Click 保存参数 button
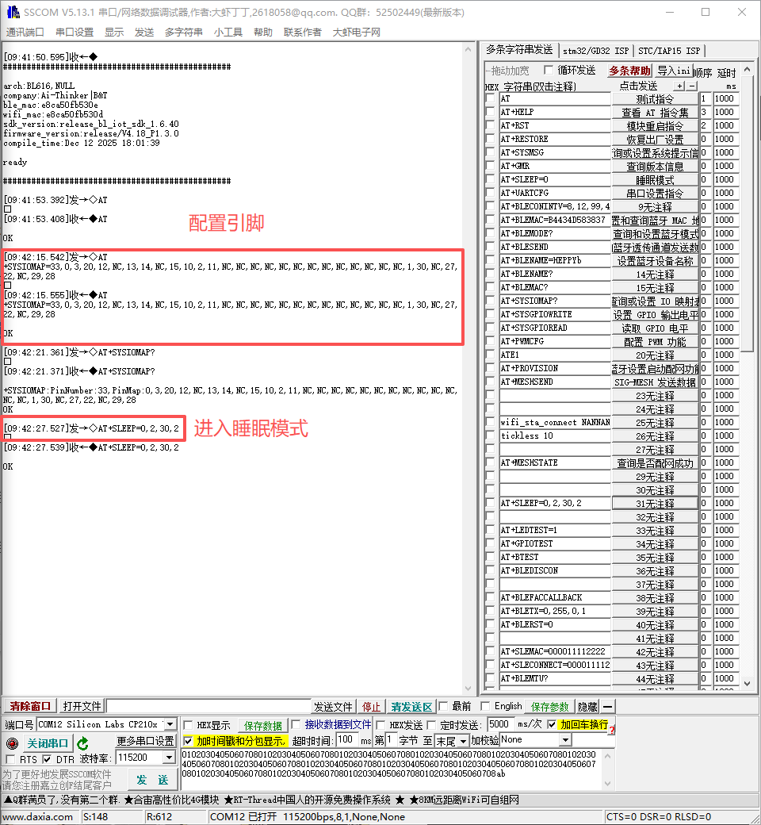Image resolution: width=761 pixels, height=825 pixels. [x=549, y=707]
